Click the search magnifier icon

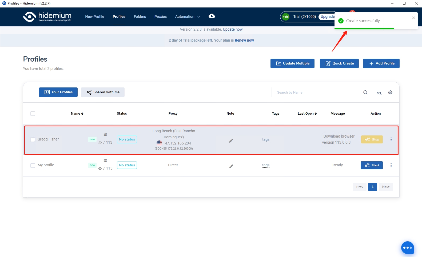coord(365,93)
